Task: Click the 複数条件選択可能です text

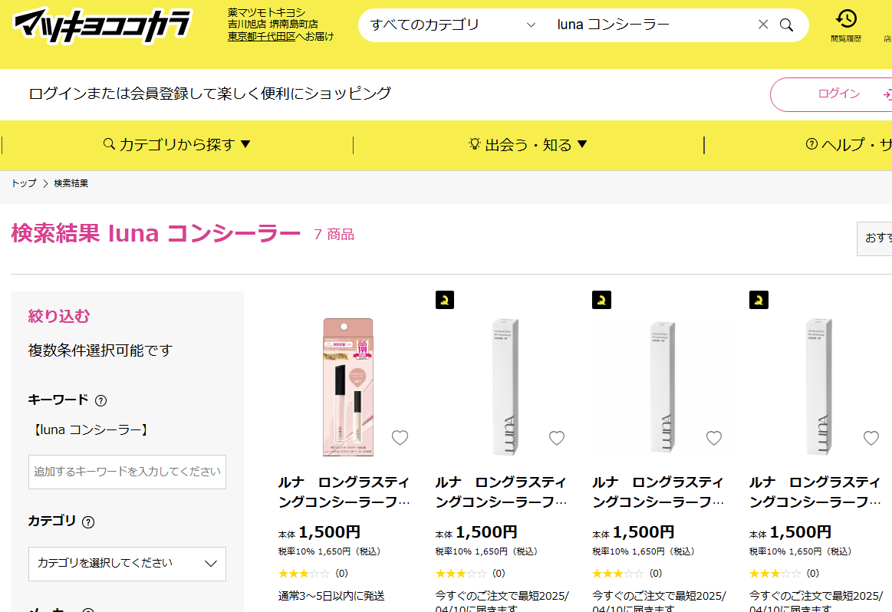Action: (x=100, y=350)
